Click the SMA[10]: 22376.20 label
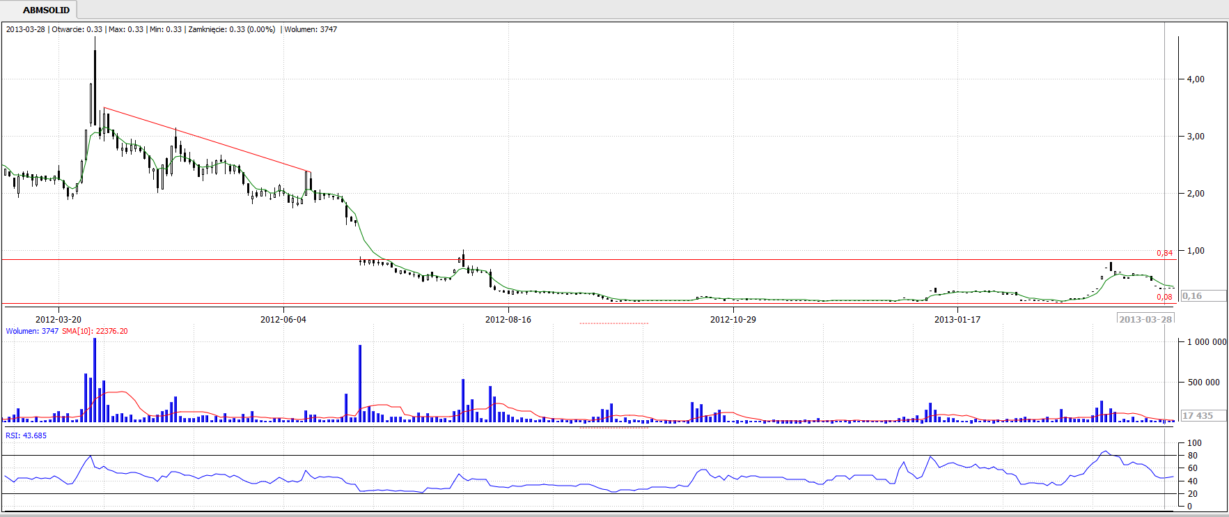 point(95,331)
